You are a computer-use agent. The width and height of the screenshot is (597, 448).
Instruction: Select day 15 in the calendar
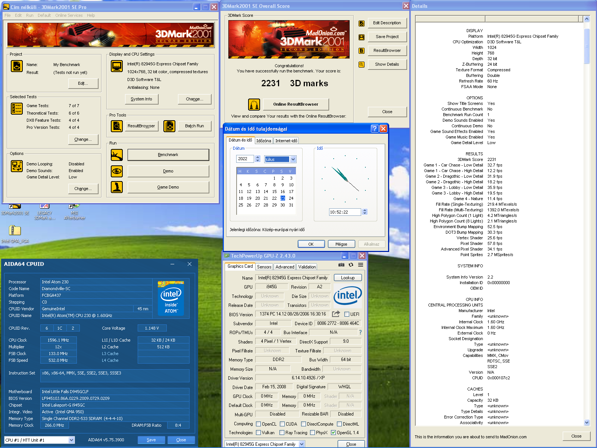(274, 192)
